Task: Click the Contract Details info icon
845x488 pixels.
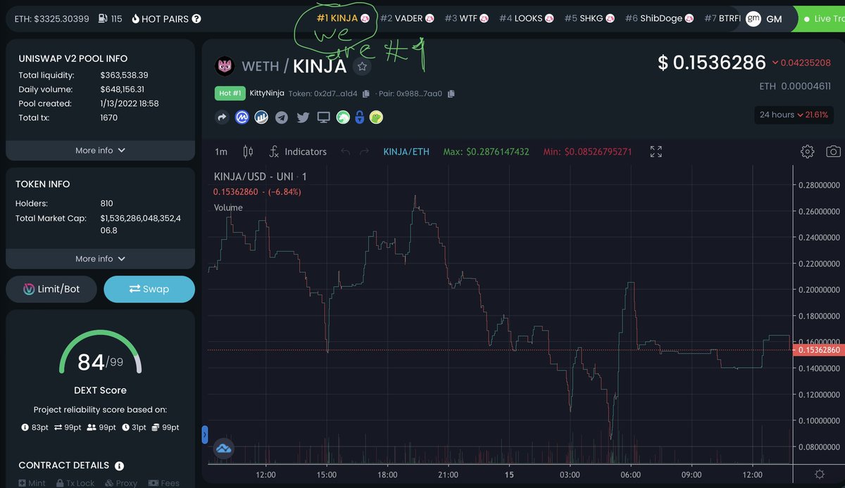Action: 119,465
